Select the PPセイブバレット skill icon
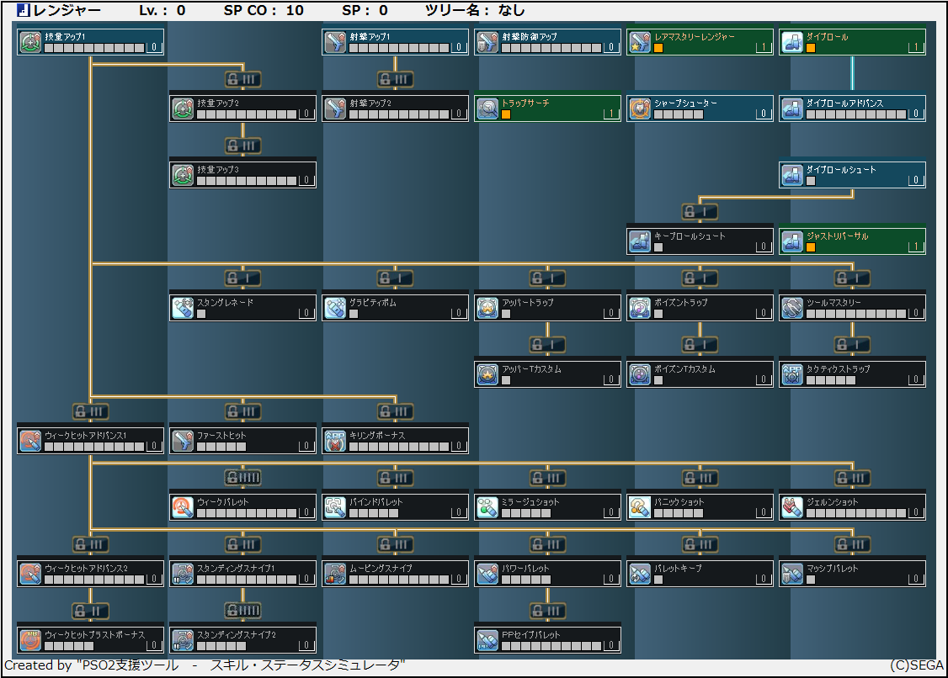Viewport: 948px width, 678px height. 488,640
